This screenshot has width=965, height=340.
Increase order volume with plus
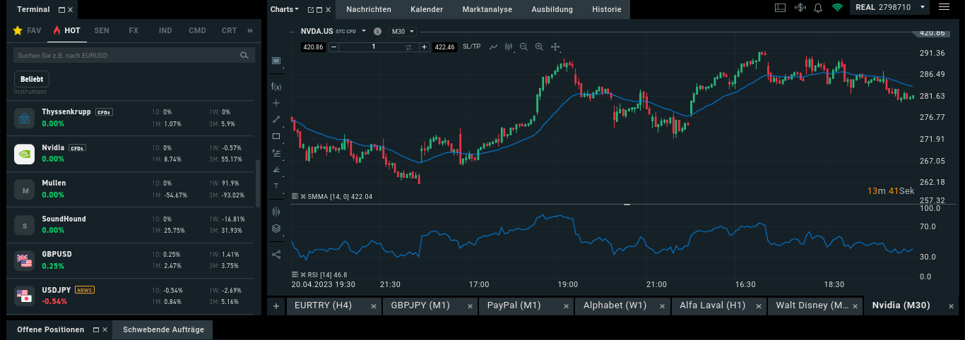424,47
